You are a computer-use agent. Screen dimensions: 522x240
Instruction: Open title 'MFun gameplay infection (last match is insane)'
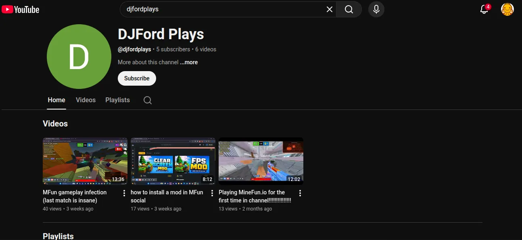tap(75, 196)
